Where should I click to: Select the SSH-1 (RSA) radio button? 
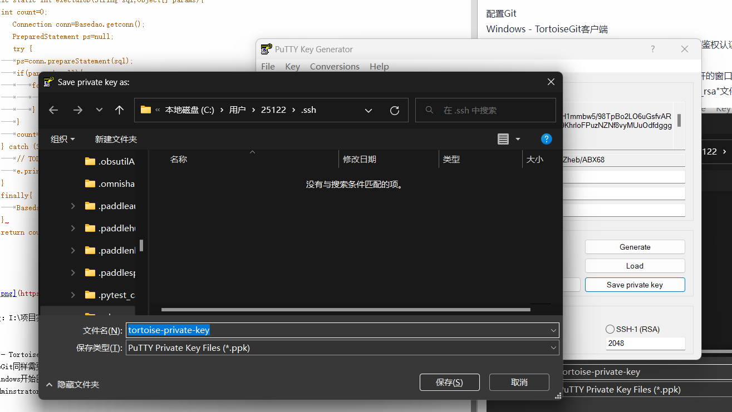610,329
